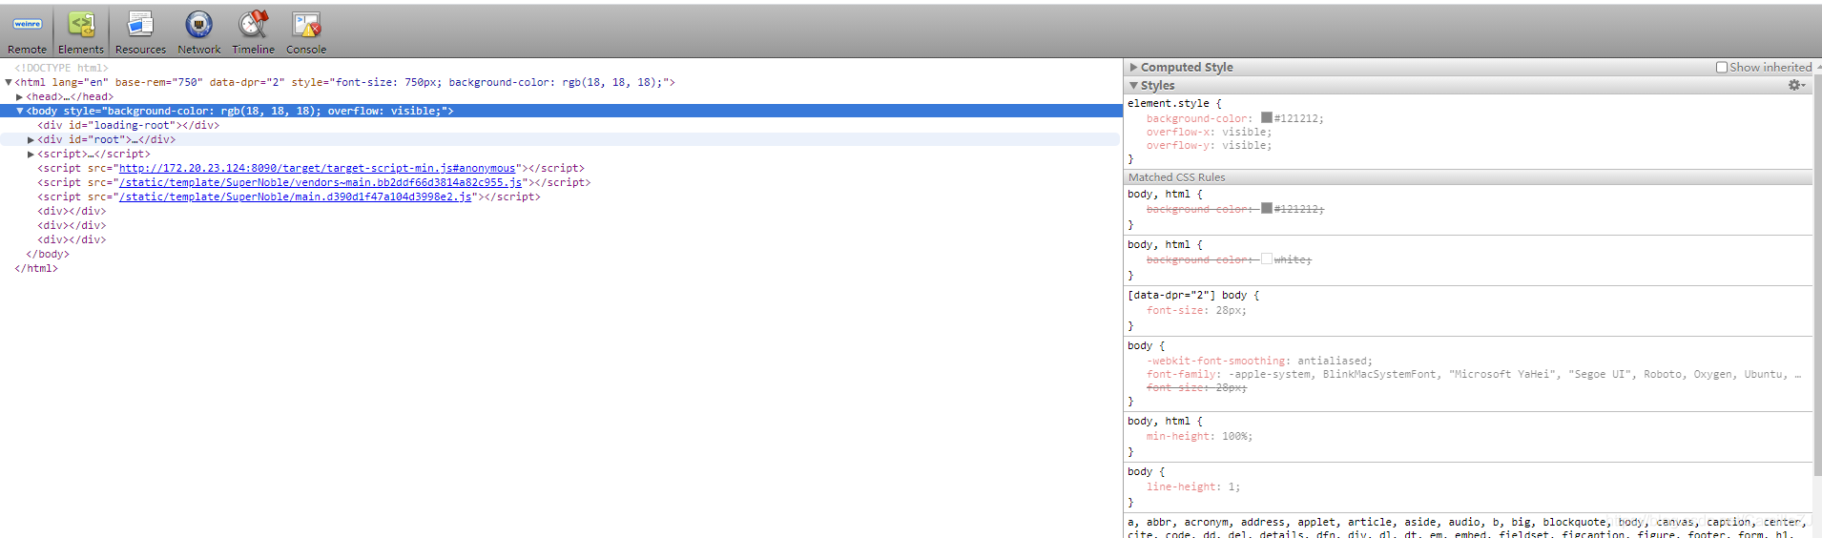
Task: Select the closing html tag row
Action: (x=36, y=268)
